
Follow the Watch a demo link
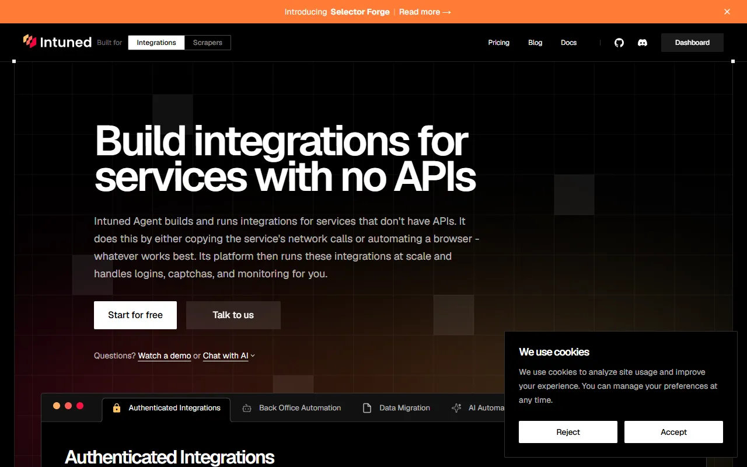coord(165,356)
